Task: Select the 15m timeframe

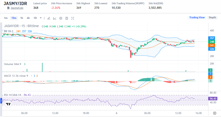Action: (14, 18)
